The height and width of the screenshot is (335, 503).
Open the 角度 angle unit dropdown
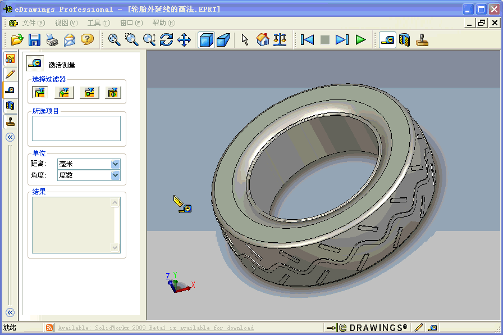(116, 175)
